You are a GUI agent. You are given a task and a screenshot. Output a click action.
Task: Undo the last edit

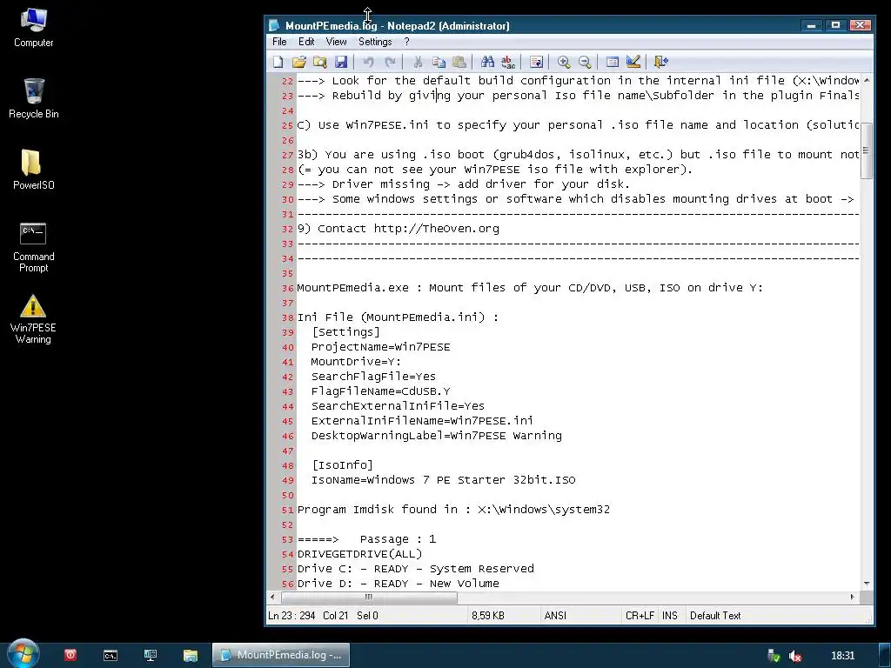tap(368, 62)
